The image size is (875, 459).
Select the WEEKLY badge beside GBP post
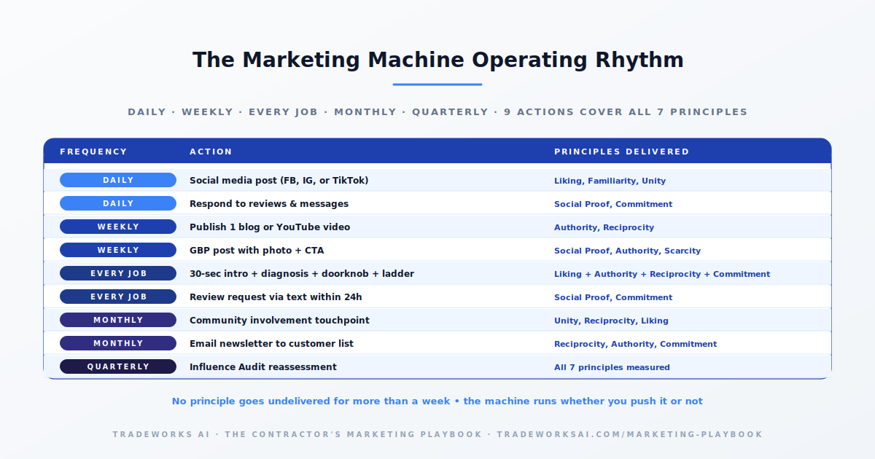(x=118, y=250)
